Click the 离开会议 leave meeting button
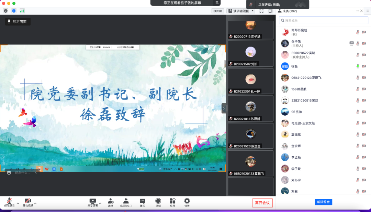371x212 pixels. tap(263, 203)
